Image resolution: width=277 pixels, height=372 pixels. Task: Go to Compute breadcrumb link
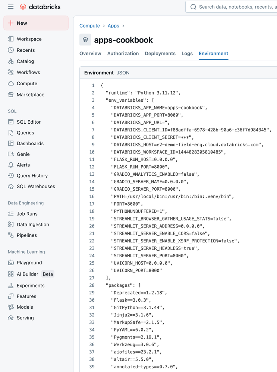tap(89, 26)
